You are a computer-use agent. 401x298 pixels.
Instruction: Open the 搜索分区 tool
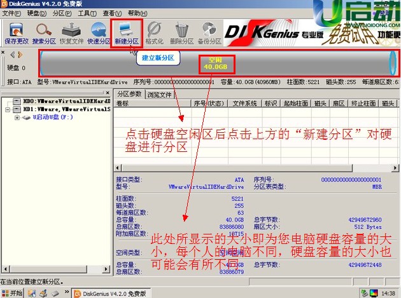click(x=44, y=33)
